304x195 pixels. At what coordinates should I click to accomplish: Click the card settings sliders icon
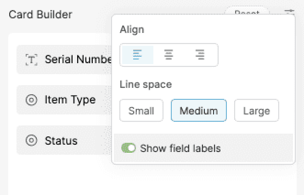coord(289,13)
